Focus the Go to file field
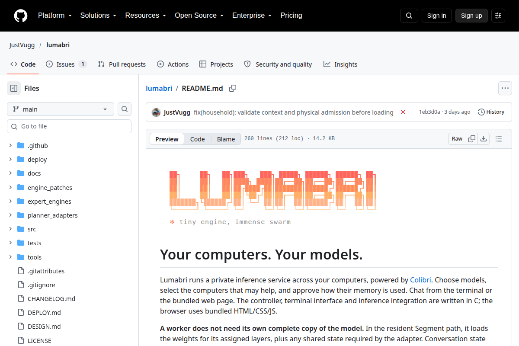Viewport: 519px width, 346px height. (x=69, y=126)
